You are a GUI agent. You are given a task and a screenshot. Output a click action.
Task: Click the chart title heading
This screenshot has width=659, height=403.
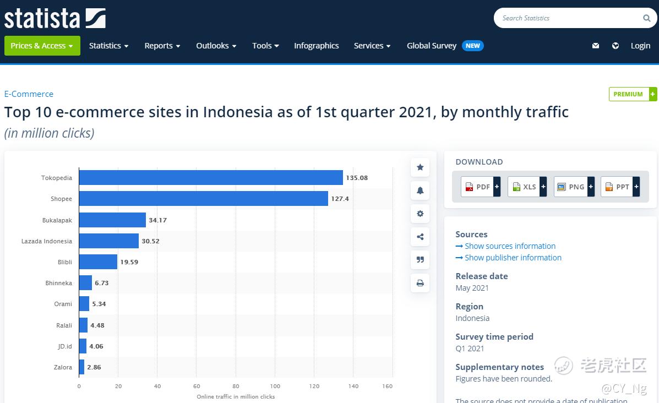286,112
